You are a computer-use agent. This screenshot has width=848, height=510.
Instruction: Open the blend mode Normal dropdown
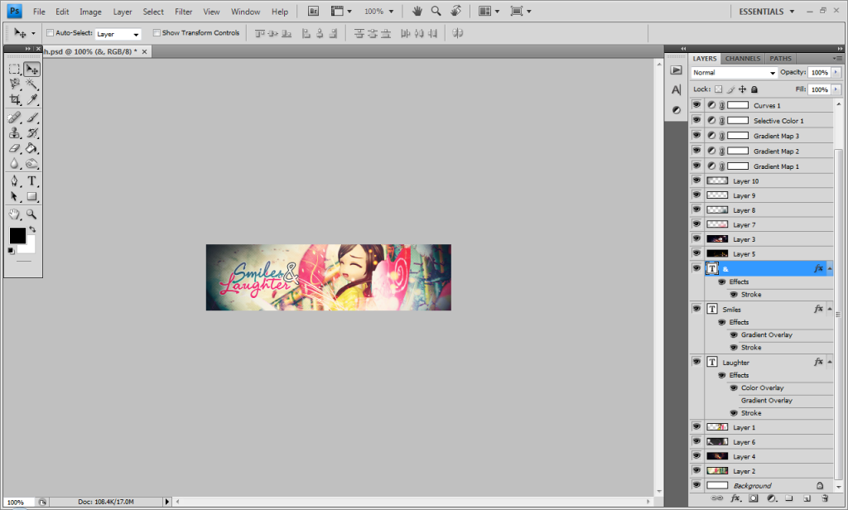tap(734, 73)
